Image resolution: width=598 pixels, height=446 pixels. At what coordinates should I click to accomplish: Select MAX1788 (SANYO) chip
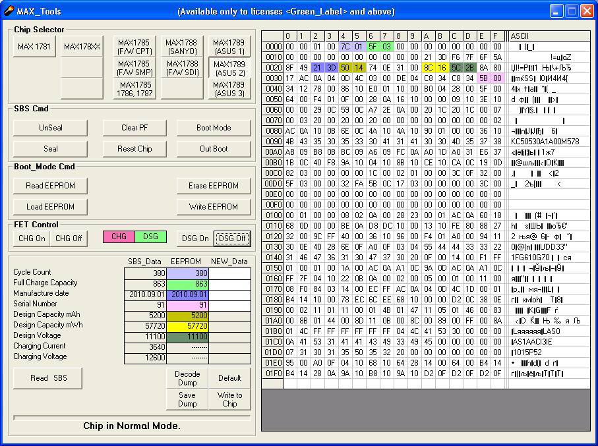[182, 47]
